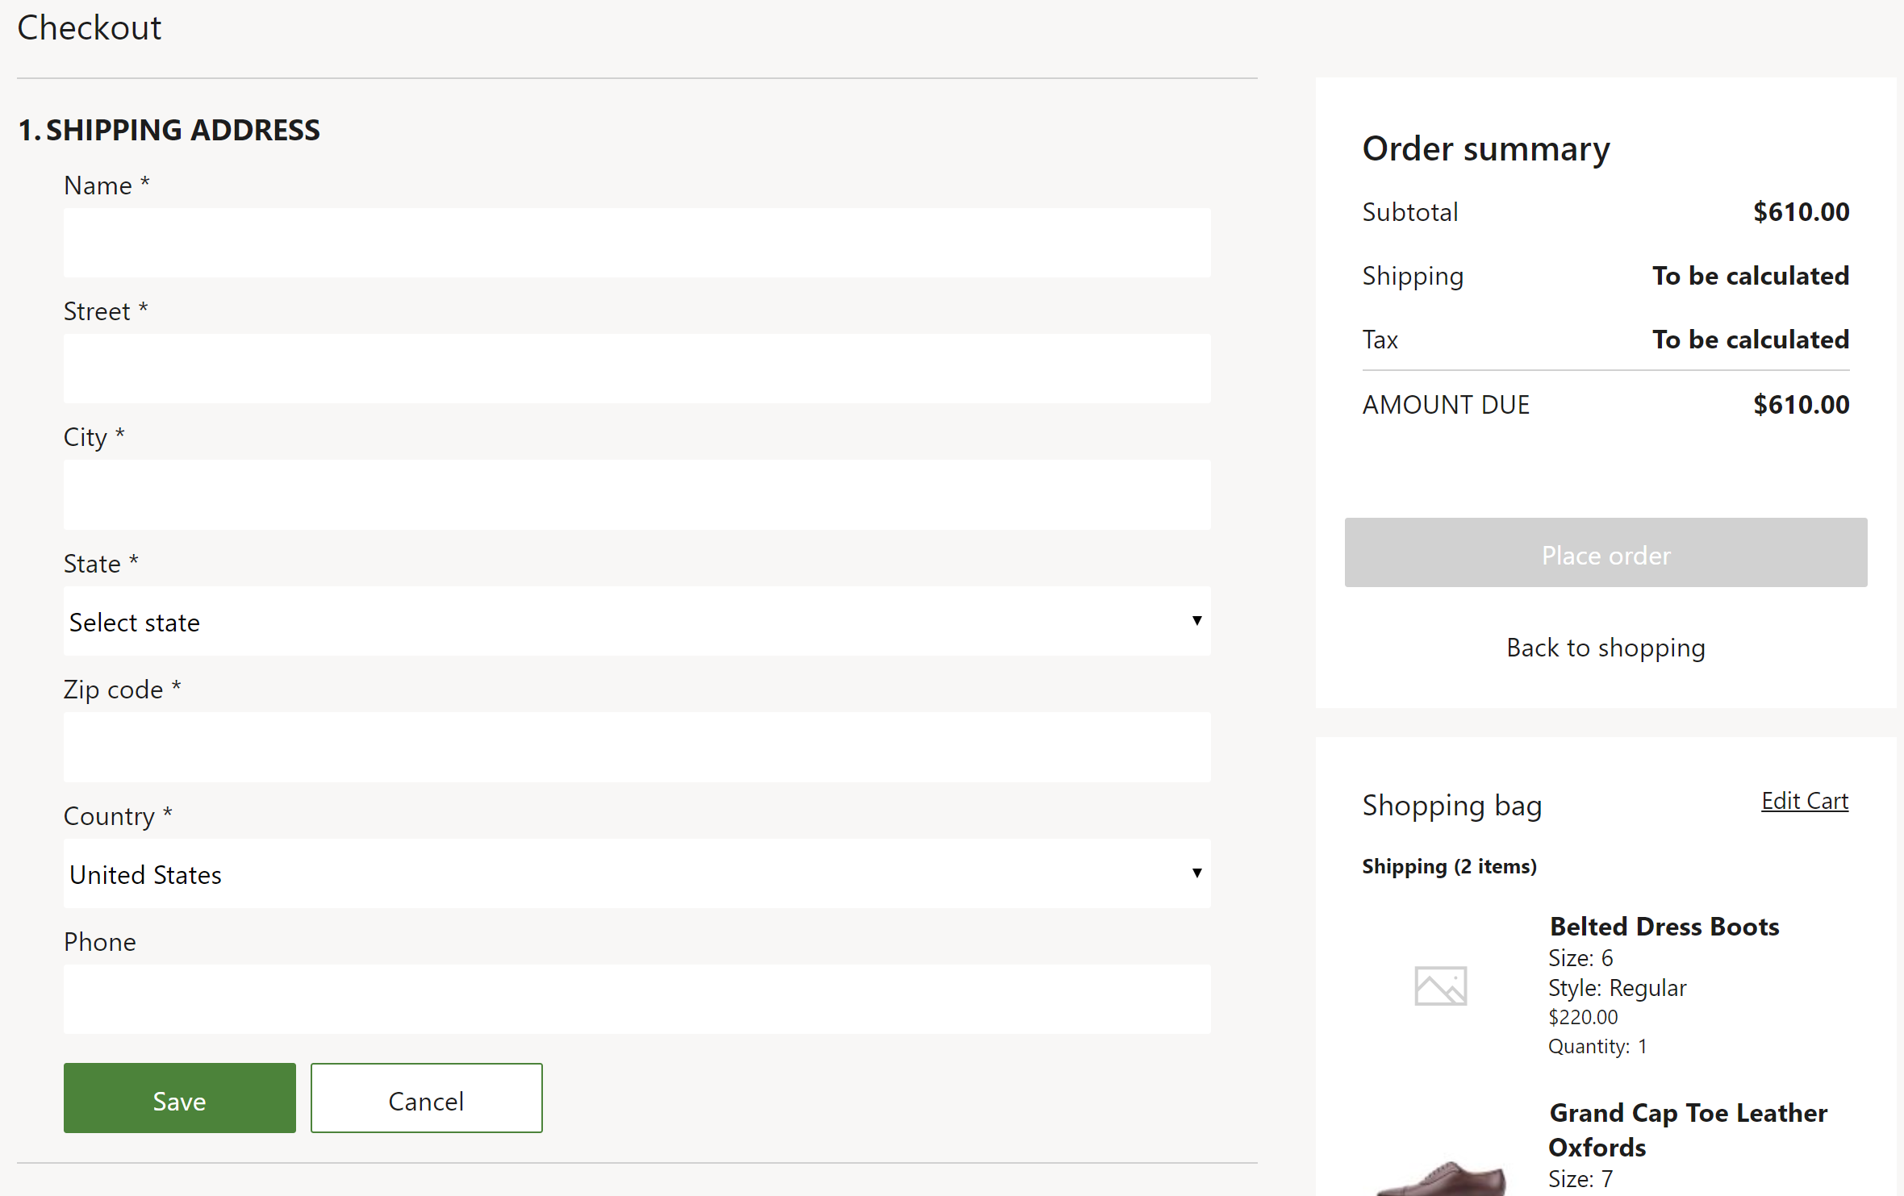Expand the State dropdown selector
The width and height of the screenshot is (1904, 1196).
(x=637, y=620)
